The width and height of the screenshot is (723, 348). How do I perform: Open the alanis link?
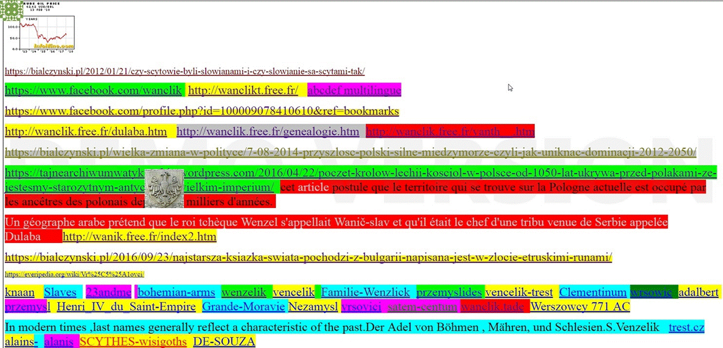click(59, 342)
